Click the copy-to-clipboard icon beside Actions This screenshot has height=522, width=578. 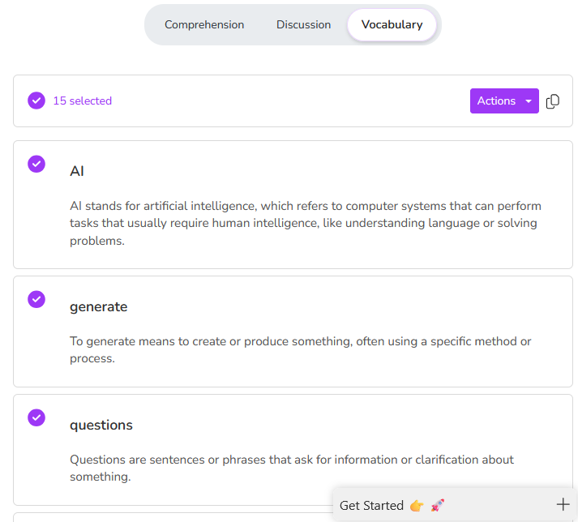(553, 101)
